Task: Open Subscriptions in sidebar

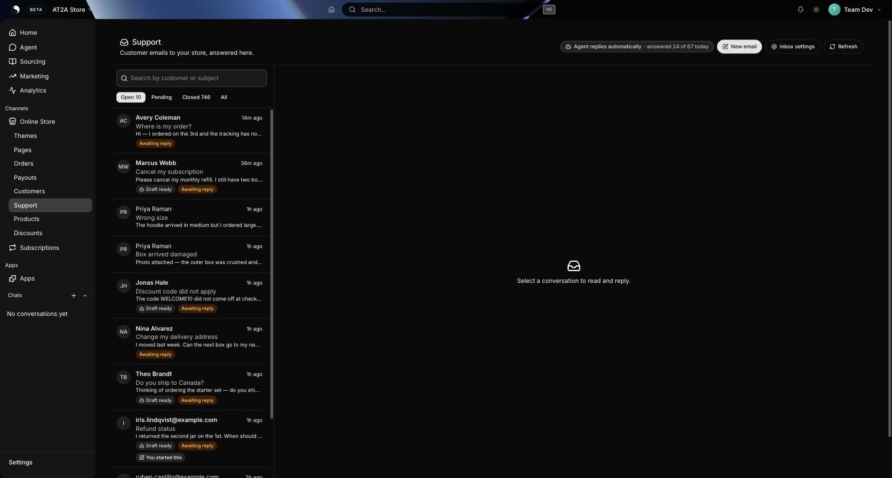Action: tap(50, 248)
